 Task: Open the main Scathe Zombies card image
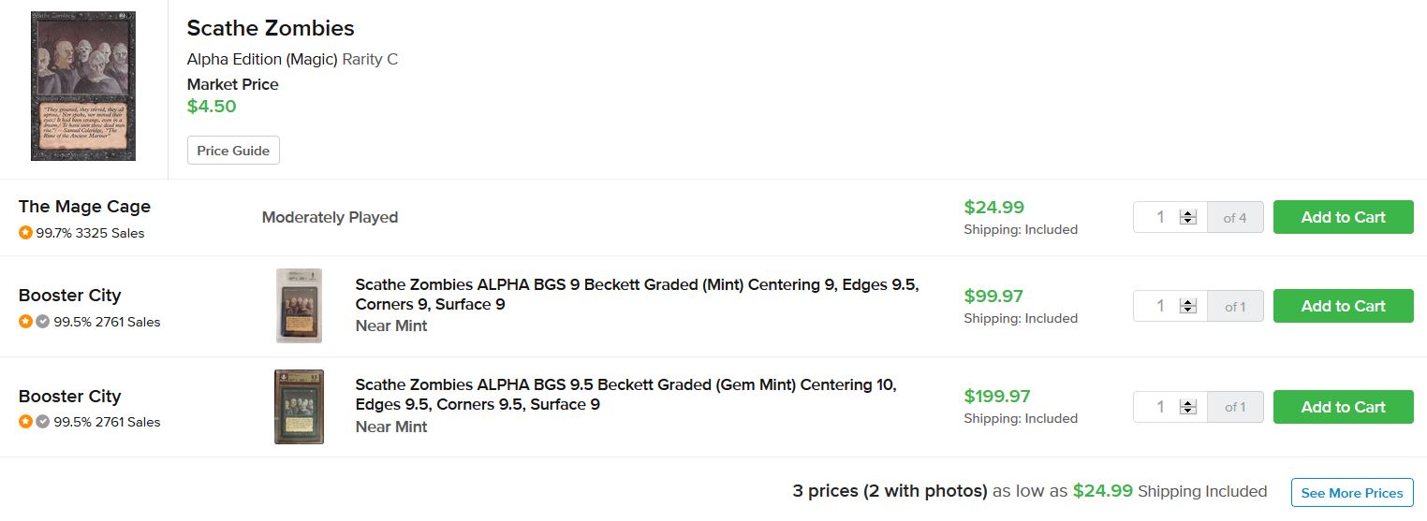click(x=83, y=86)
